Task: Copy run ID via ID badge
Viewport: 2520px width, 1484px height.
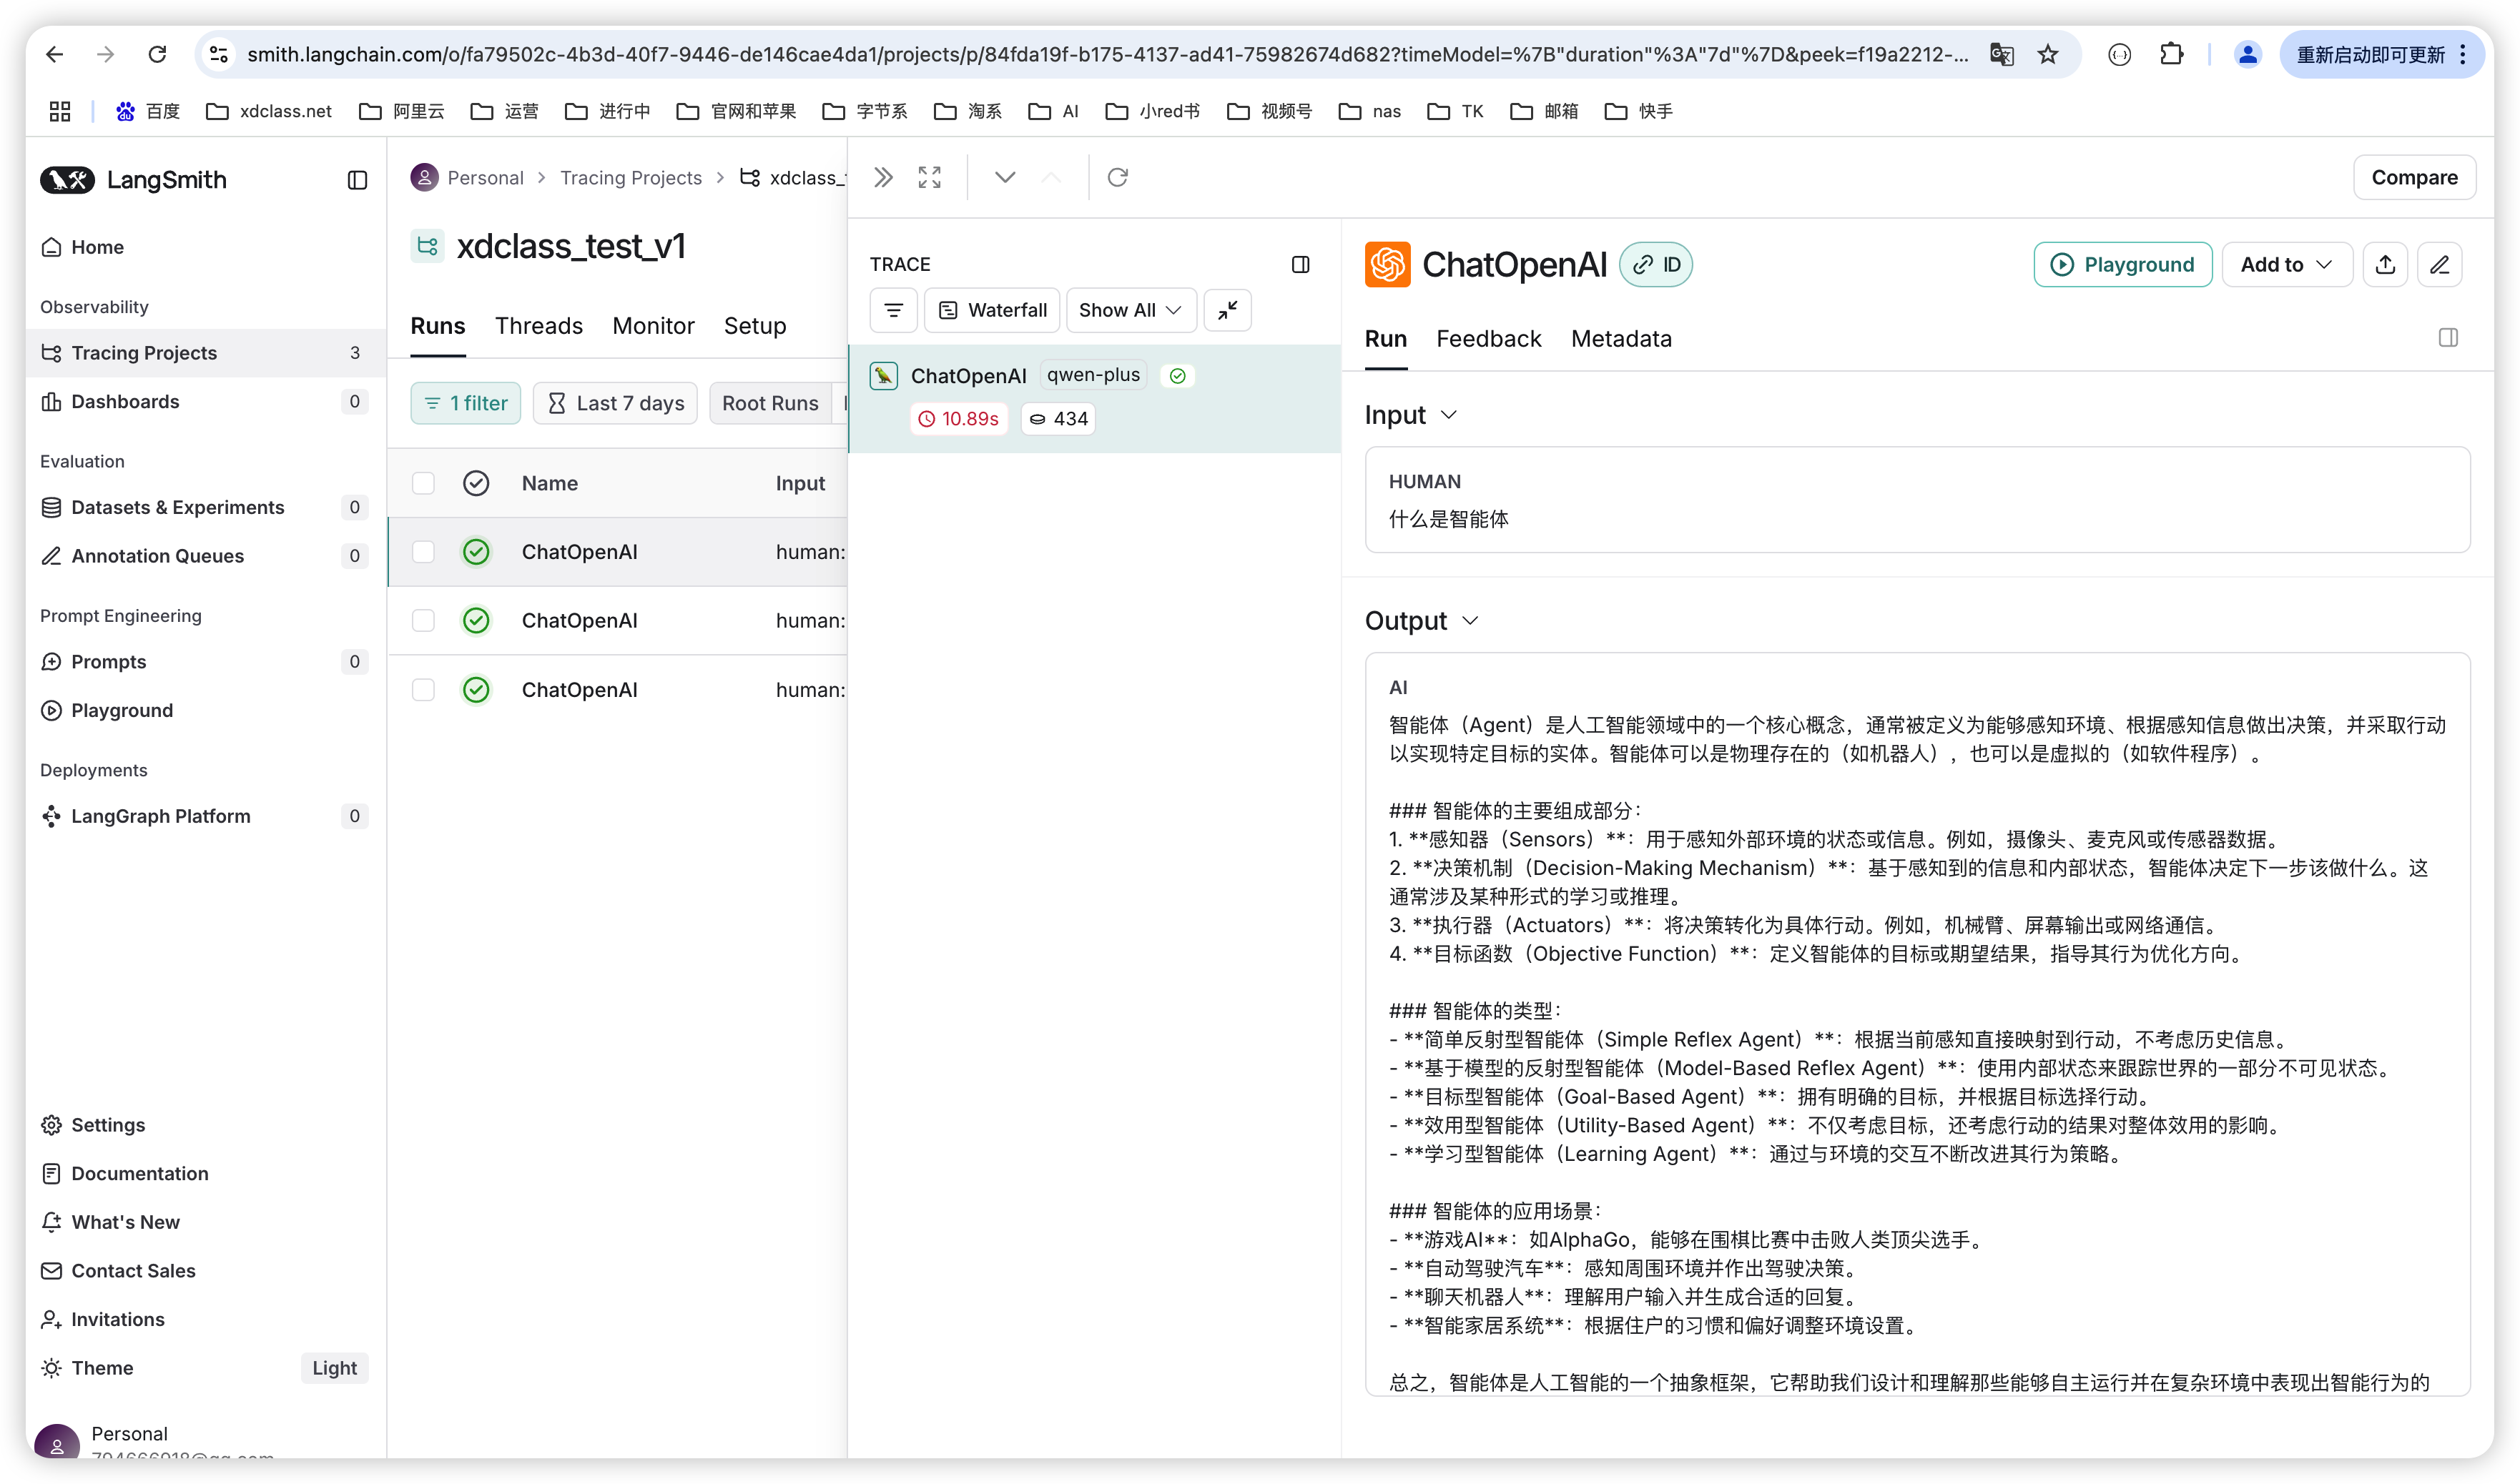Action: click(x=1655, y=265)
